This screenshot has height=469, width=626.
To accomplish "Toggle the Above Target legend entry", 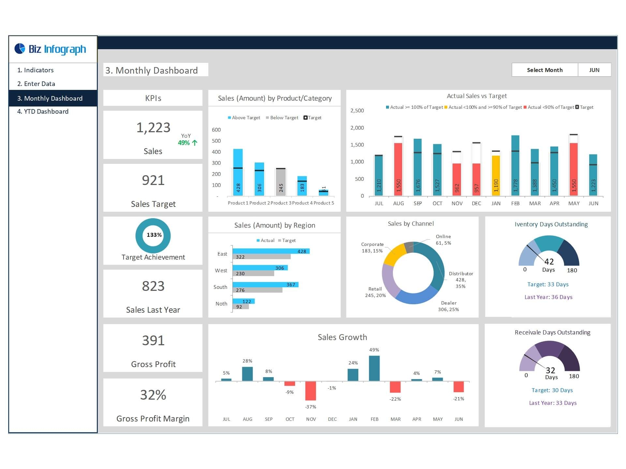I will [244, 118].
